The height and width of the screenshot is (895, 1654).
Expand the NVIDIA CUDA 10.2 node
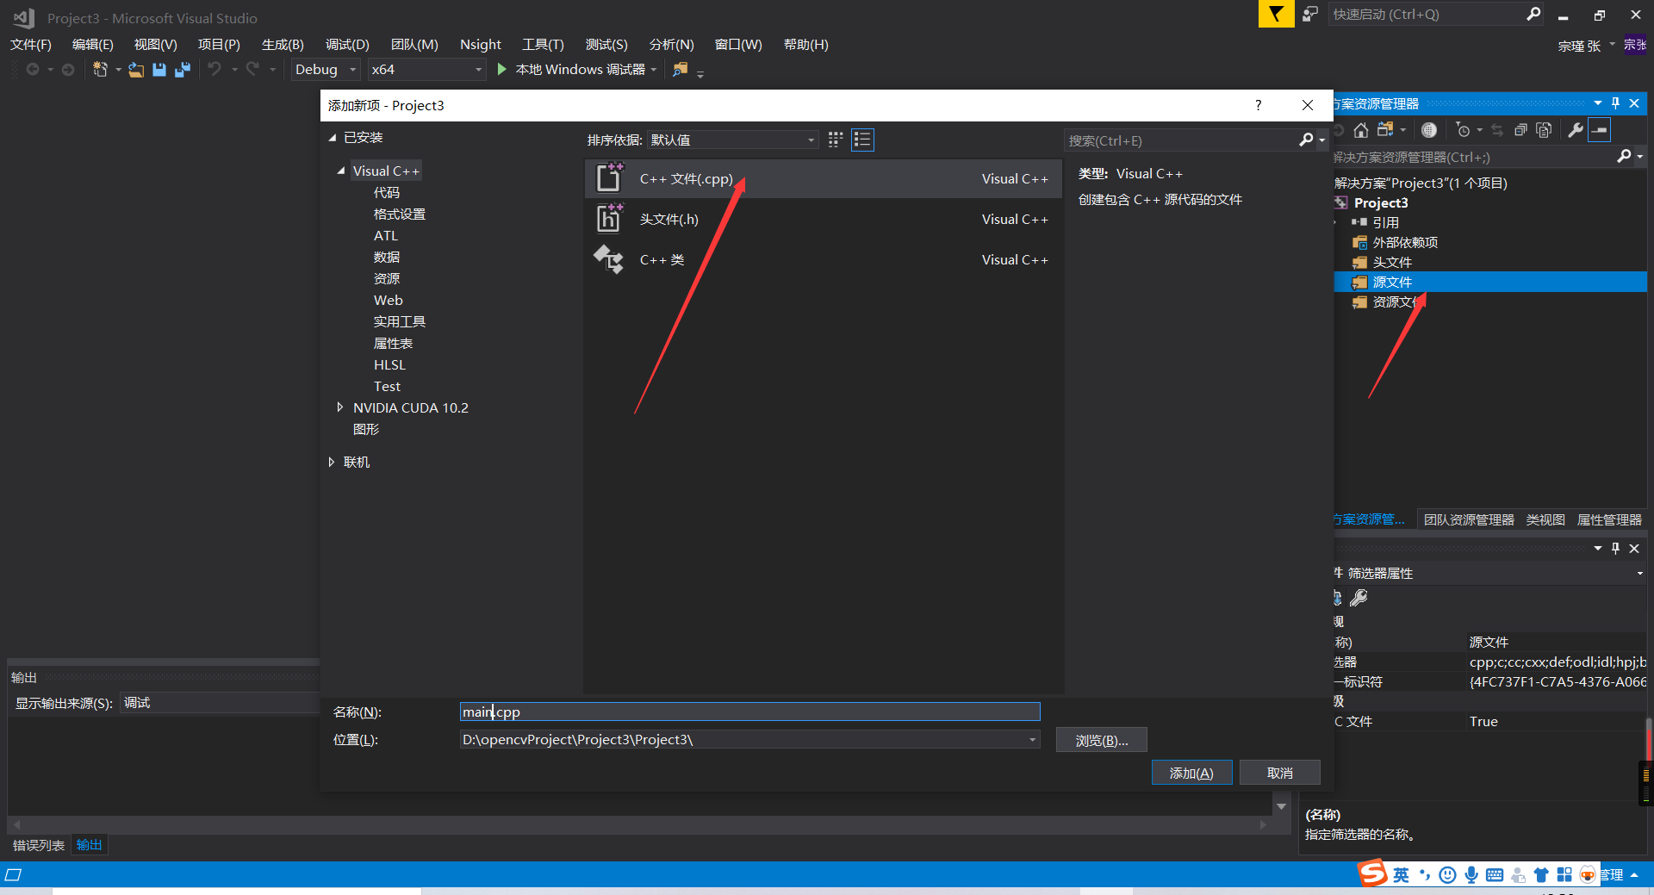coord(340,407)
